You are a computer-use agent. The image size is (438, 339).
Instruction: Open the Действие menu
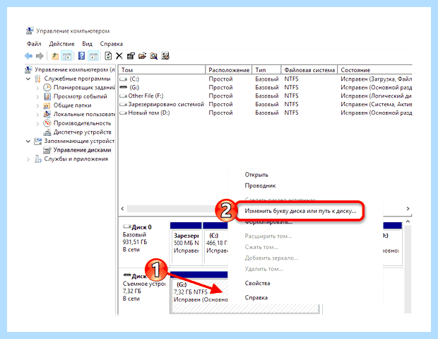pos(61,44)
